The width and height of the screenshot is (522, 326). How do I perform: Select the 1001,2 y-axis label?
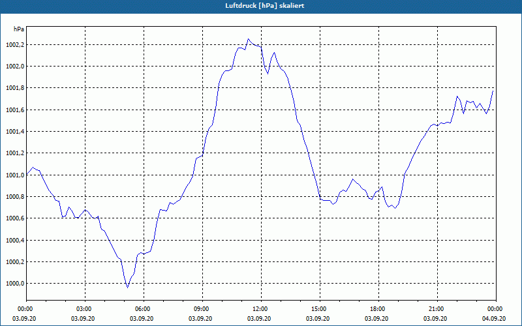pyautogui.click(x=15, y=153)
